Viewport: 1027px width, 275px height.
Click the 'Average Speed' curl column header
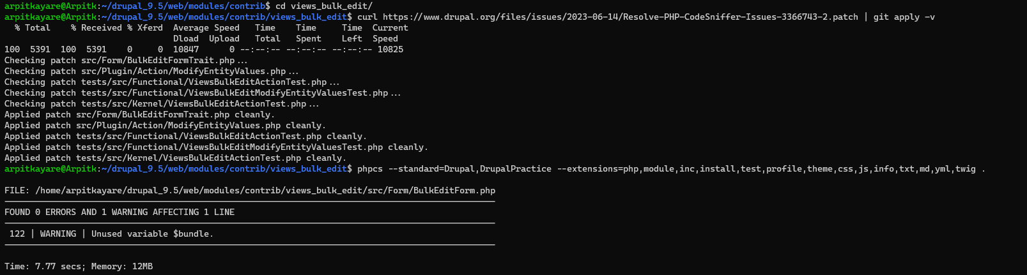[x=206, y=27]
